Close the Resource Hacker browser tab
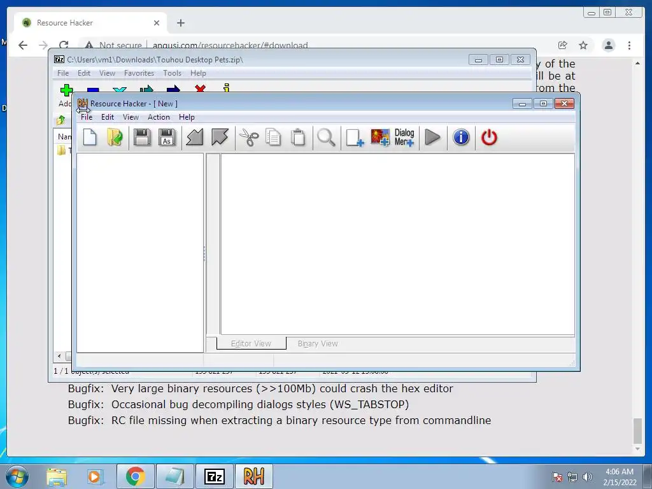 (157, 23)
